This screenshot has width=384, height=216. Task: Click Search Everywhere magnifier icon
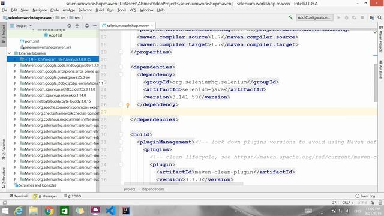(380, 17)
